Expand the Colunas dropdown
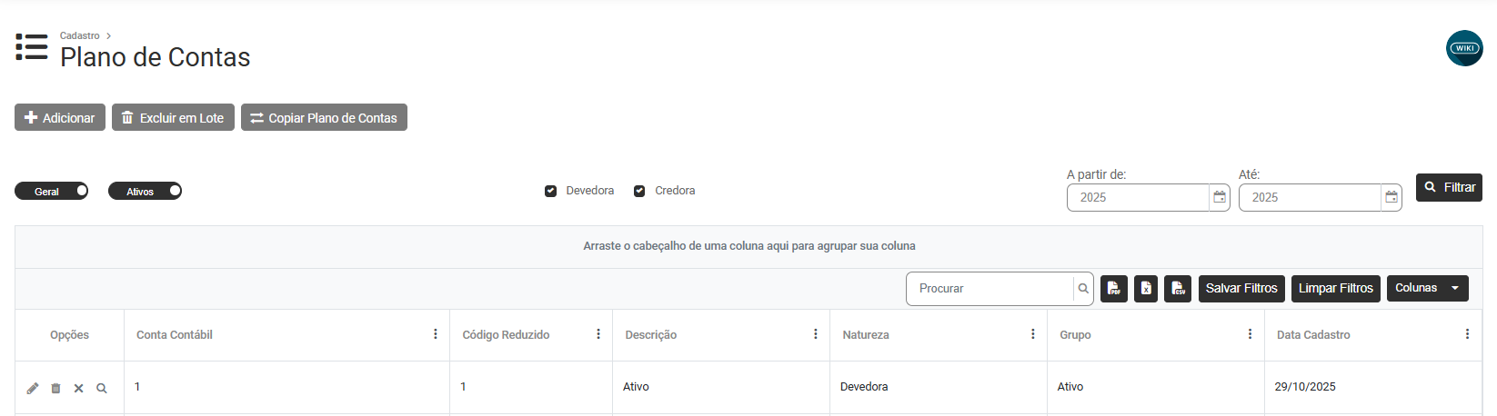 [x=1428, y=288]
